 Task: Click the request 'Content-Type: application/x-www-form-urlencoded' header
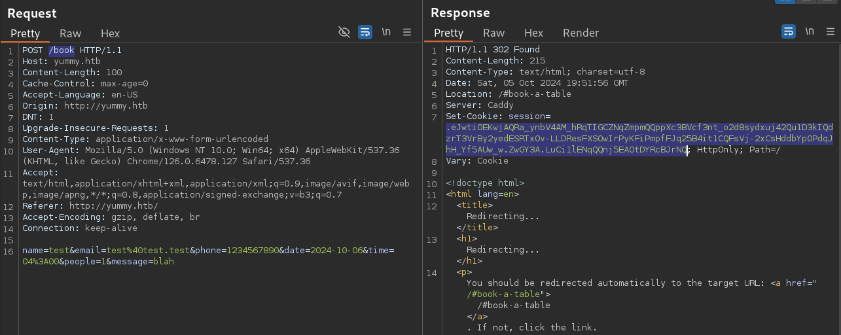(x=145, y=139)
